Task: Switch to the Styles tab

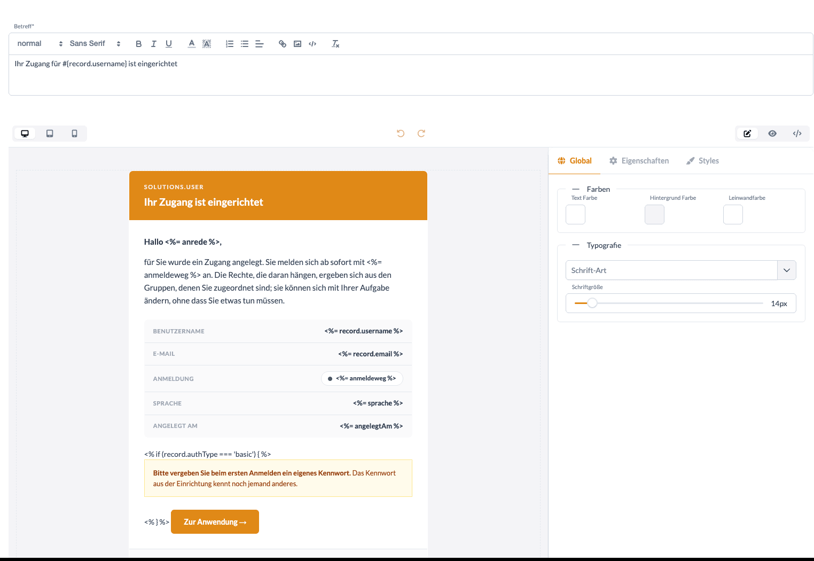Action: tap(702, 161)
